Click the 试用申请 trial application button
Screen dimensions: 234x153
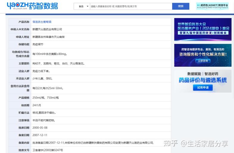[203, 87]
